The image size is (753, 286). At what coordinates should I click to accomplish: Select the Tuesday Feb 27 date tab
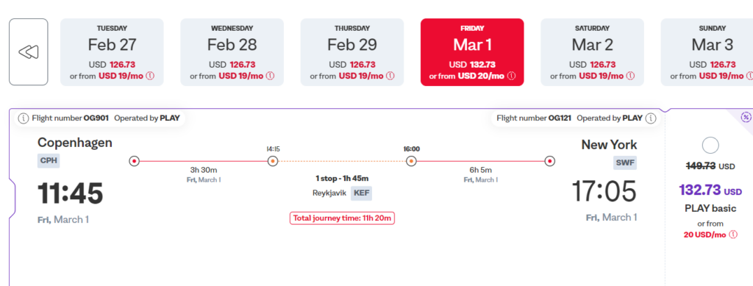tap(112, 51)
